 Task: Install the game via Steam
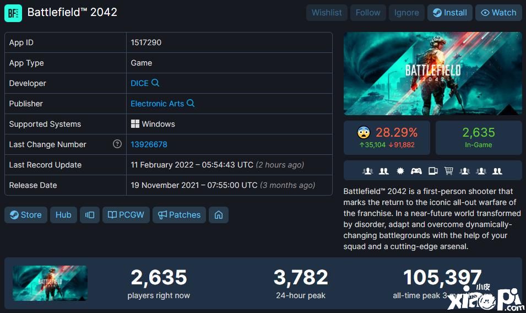tap(450, 13)
